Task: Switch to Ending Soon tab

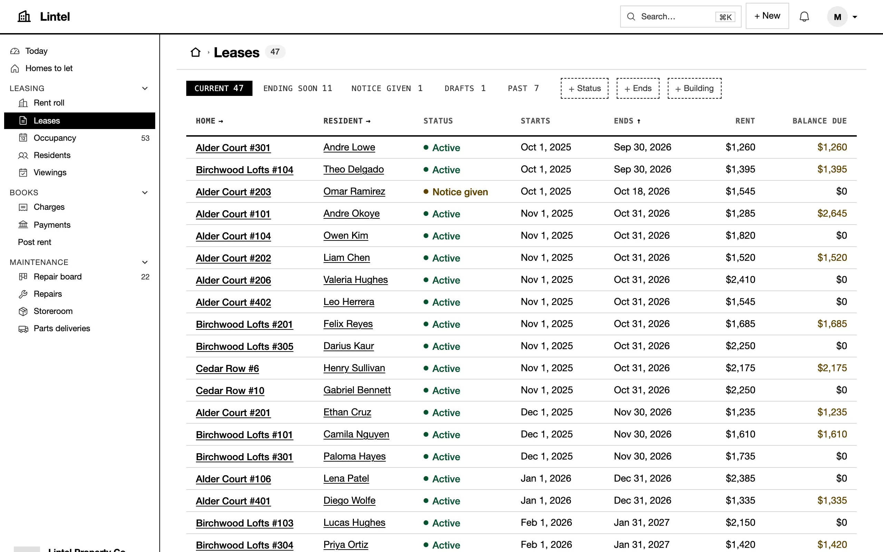Action: [x=298, y=88]
